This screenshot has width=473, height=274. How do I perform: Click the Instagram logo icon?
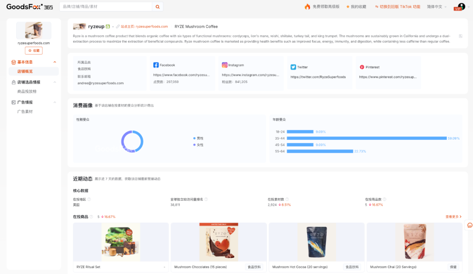(225, 65)
